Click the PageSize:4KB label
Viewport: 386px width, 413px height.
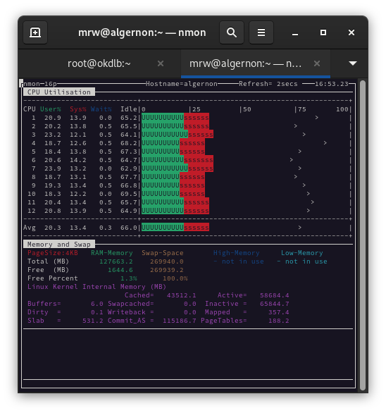coord(53,253)
